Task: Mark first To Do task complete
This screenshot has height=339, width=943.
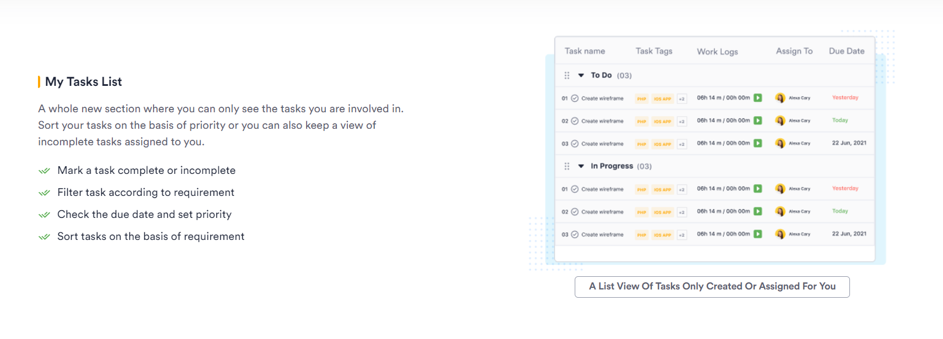Action: (575, 99)
